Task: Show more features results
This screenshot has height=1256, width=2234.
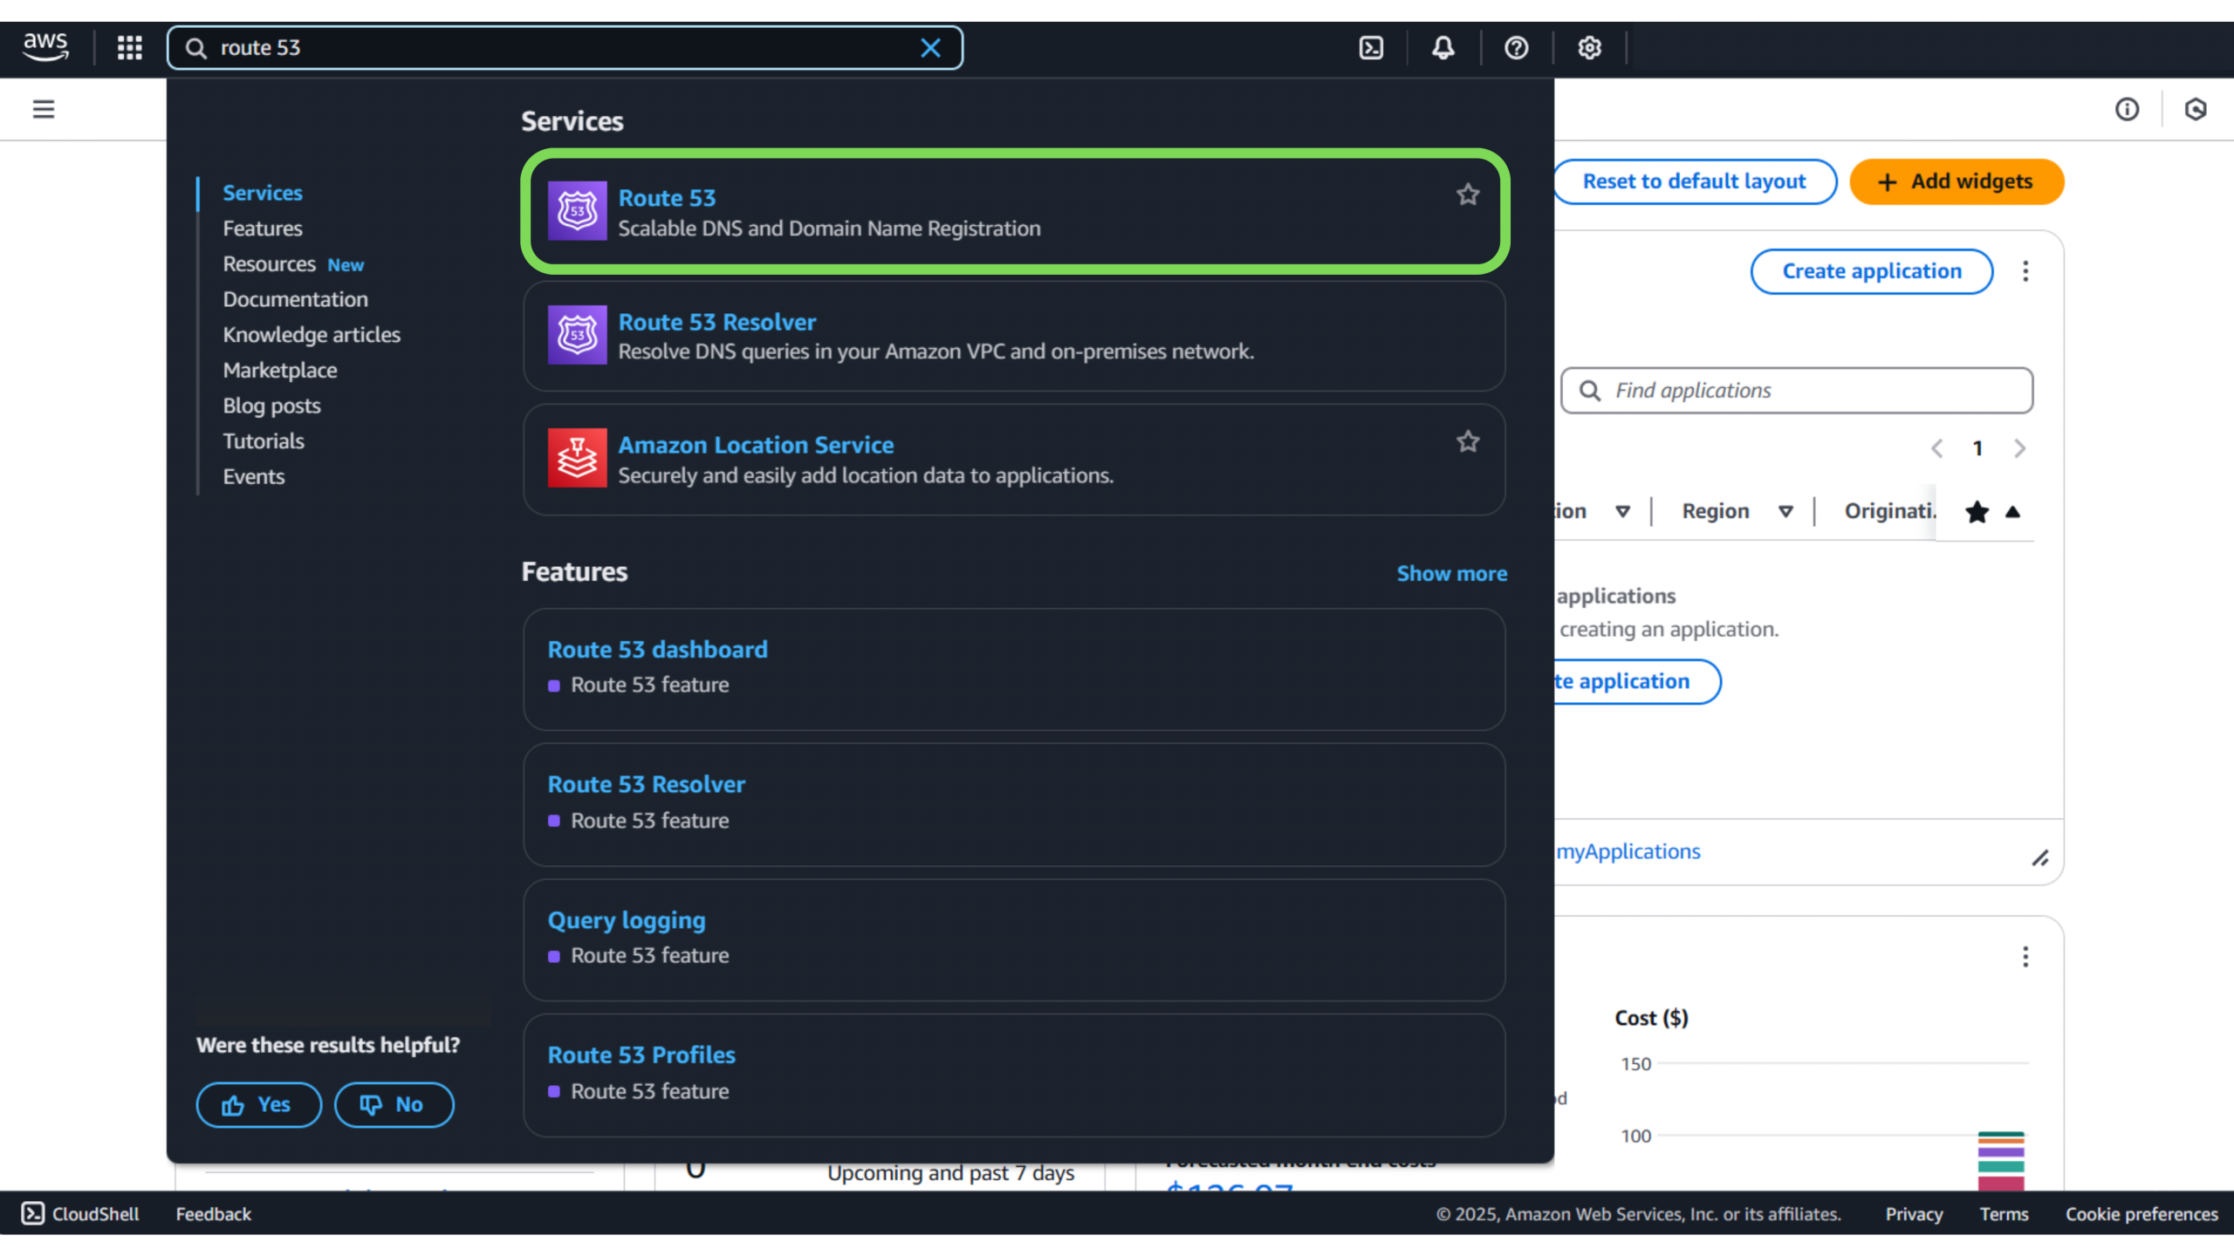Action: coord(1451,574)
